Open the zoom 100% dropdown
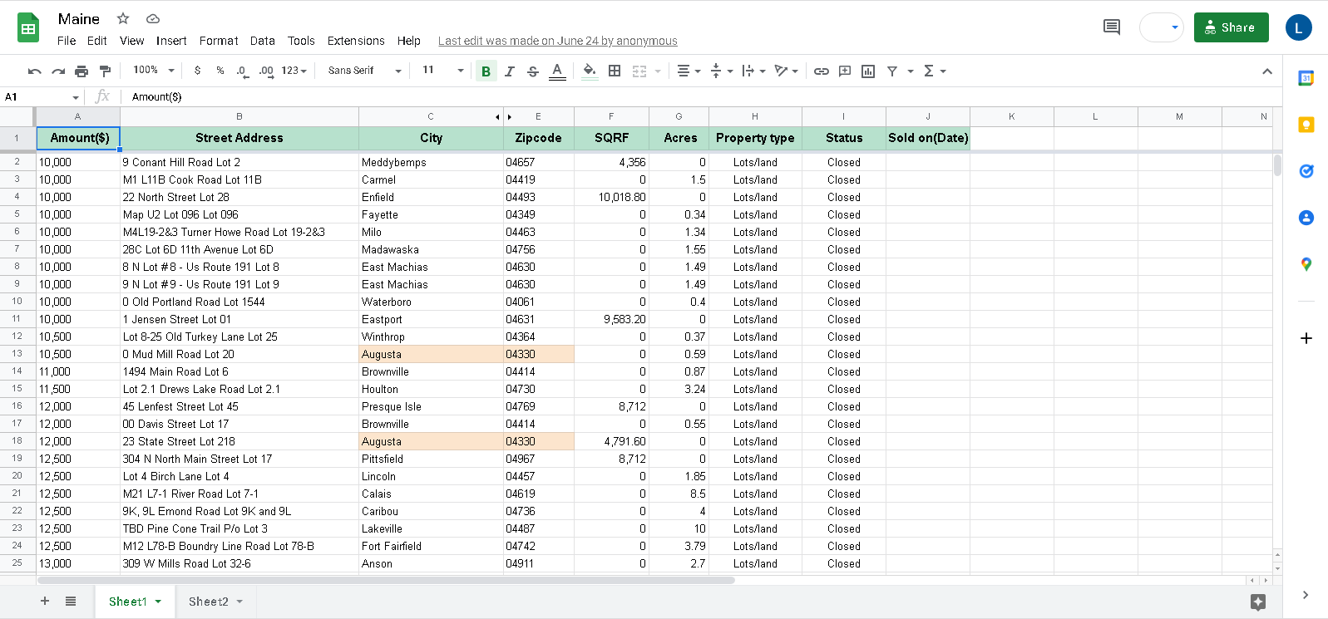The width and height of the screenshot is (1328, 619). (x=154, y=71)
